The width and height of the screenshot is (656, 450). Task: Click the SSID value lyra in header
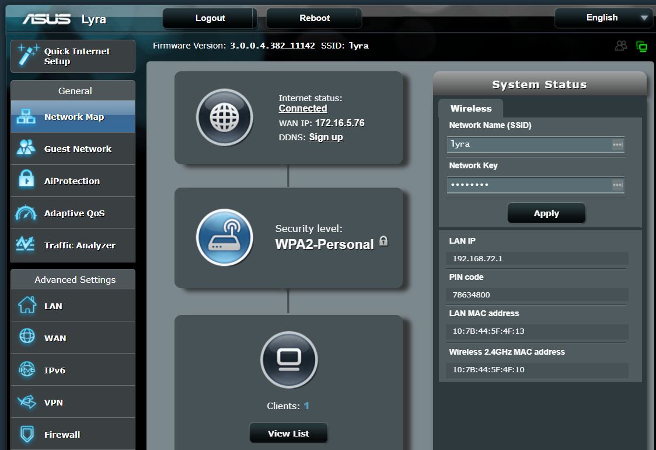click(359, 46)
